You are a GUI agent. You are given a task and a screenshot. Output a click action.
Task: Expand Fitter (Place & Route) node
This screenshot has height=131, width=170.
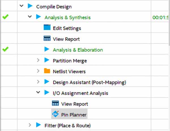point(30,125)
